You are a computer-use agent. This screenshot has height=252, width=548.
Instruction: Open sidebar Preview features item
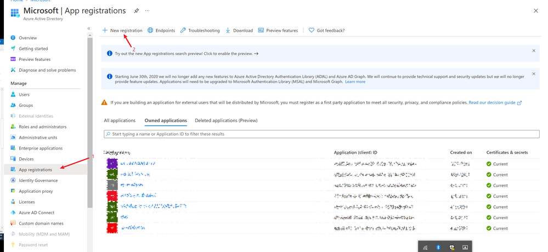[35, 59]
